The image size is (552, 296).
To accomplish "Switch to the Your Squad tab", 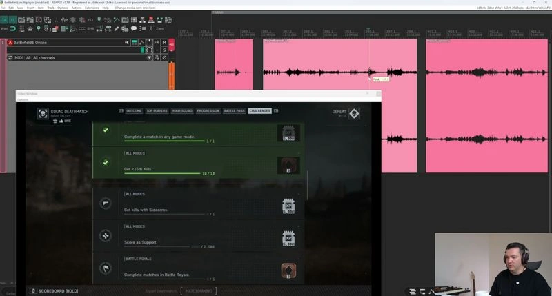I will click(182, 111).
